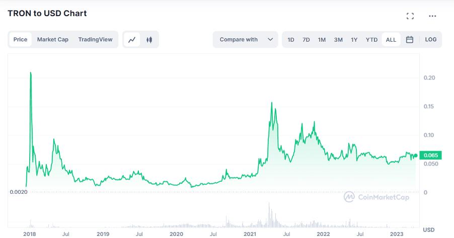Viewport: 454px width, 238px height.
Task: Click the 2021 marker on time axis
Action: [250, 234]
